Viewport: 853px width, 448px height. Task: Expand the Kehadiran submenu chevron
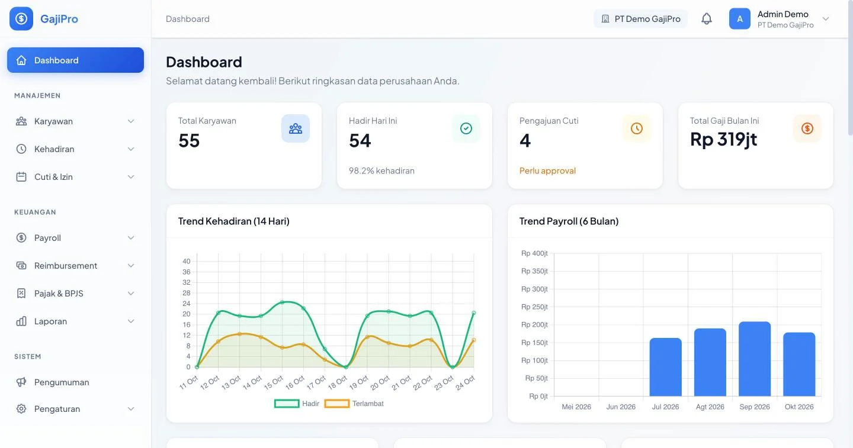point(131,149)
